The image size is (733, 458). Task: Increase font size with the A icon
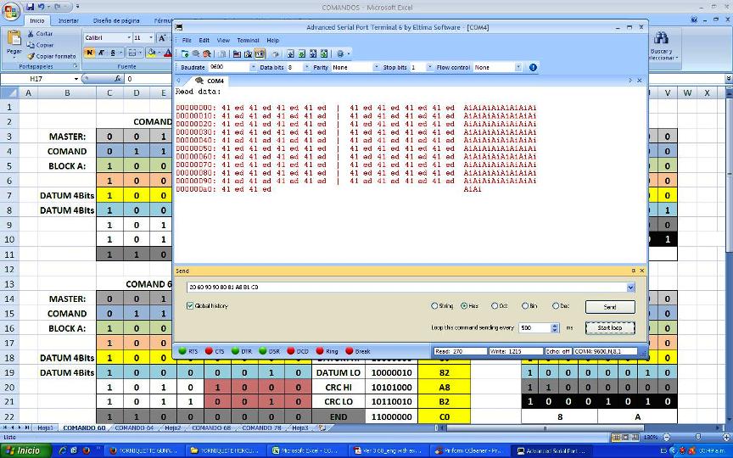[x=162, y=38]
